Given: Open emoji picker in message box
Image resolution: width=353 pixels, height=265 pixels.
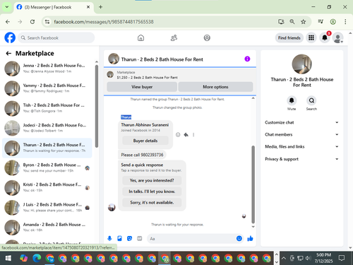Looking at the screenshot, I should click(x=239, y=239).
